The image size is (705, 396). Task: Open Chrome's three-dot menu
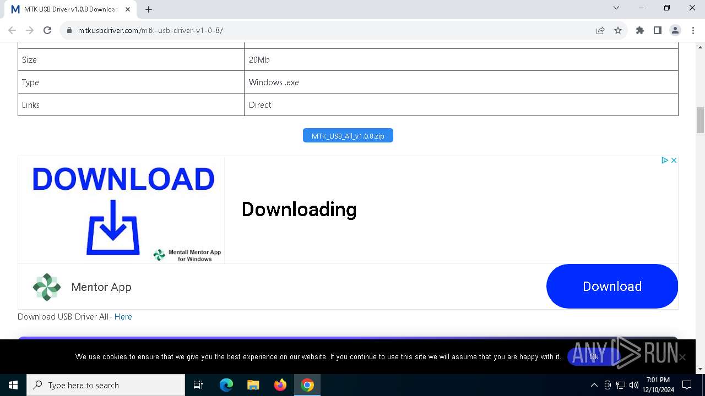pos(693,30)
